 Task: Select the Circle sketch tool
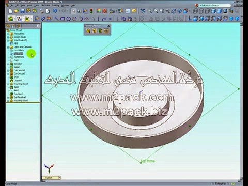pyautogui.click(x=69, y=19)
